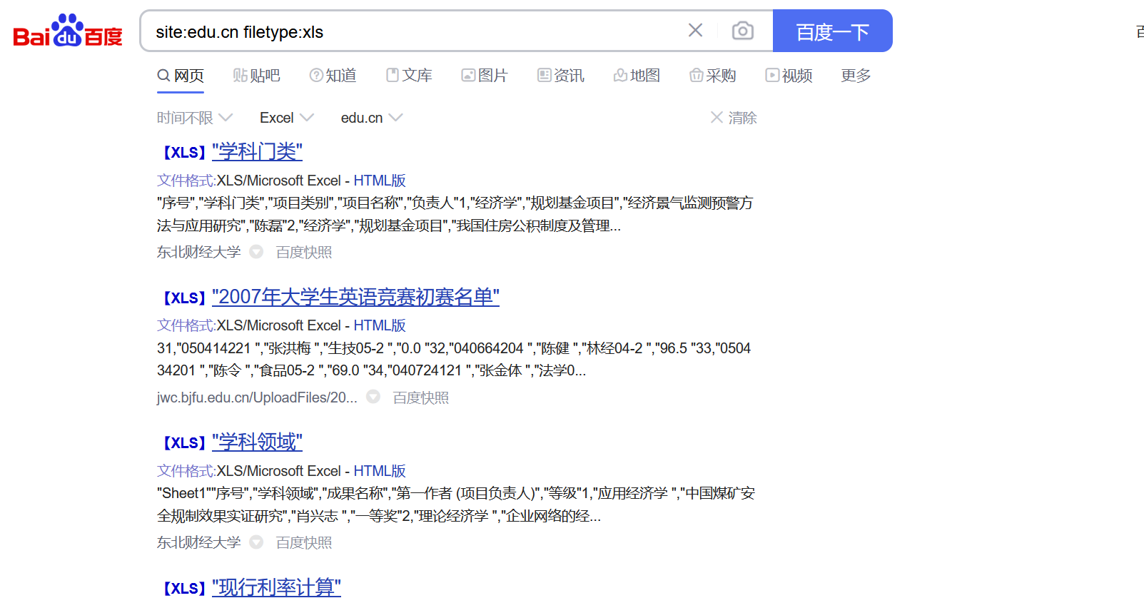Select the 网页 tab
Image resolution: width=1144 pixels, height=598 pixels.
coord(181,76)
